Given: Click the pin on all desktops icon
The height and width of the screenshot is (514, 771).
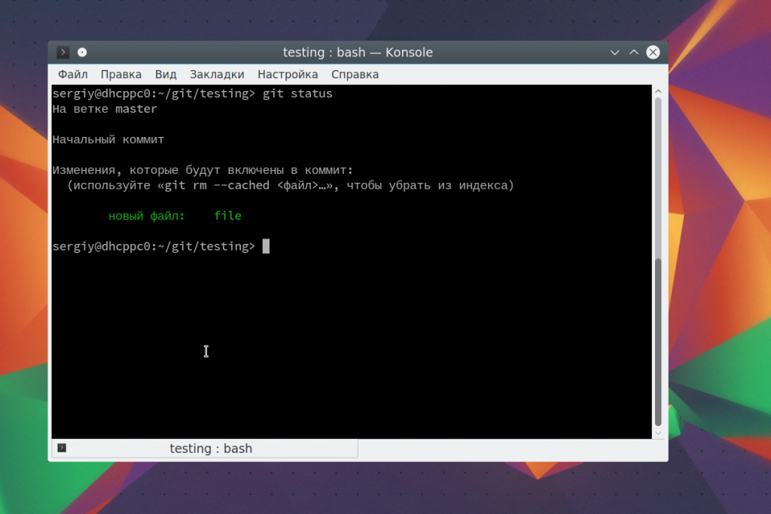Looking at the screenshot, I should point(82,52).
